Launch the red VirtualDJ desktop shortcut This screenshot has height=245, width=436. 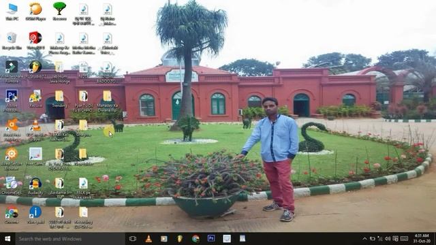tap(35, 41)
